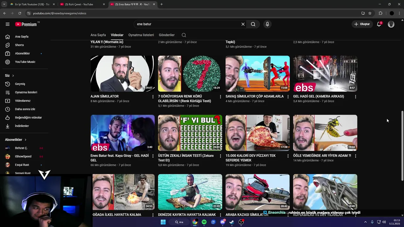Open three-dot menu for 15.000 KALORİ DEV PİZZAYI video
Screen dimensions: 404x227
click(288, 156)
